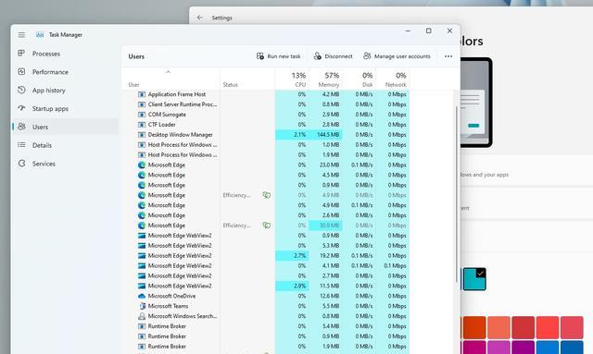Click efficiency mode leaf on 4.9 MB Edge
Viewport: 593px width, 354px height.
pyautogui.click(x=267, y=195)
